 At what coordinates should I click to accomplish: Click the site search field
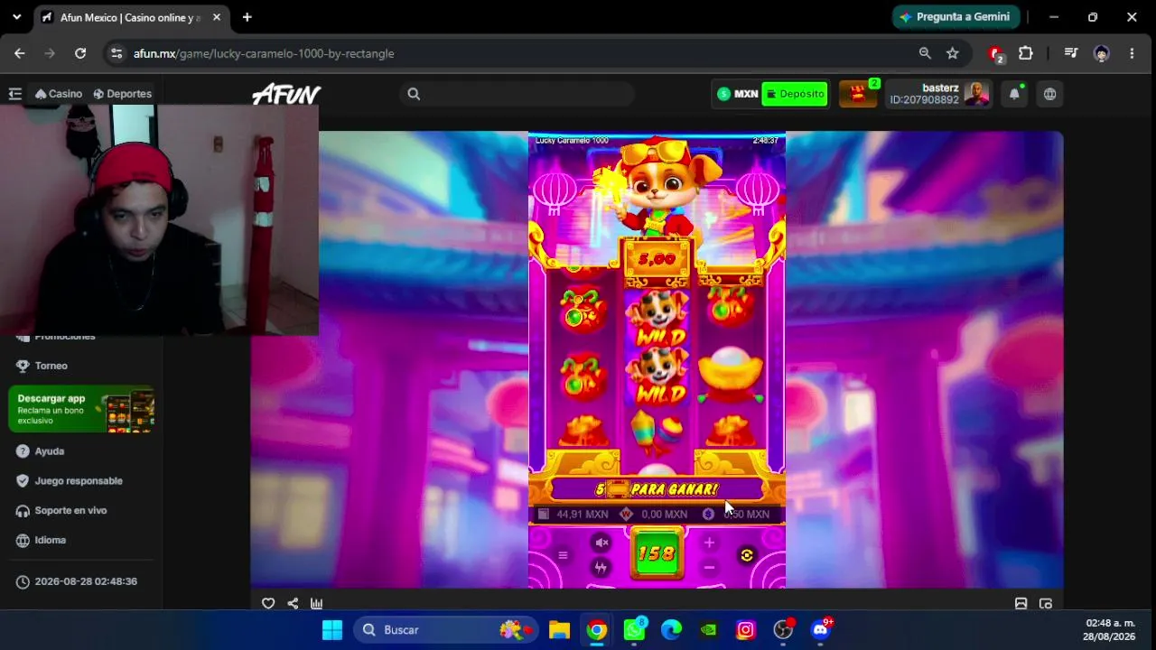coord(517,94)
